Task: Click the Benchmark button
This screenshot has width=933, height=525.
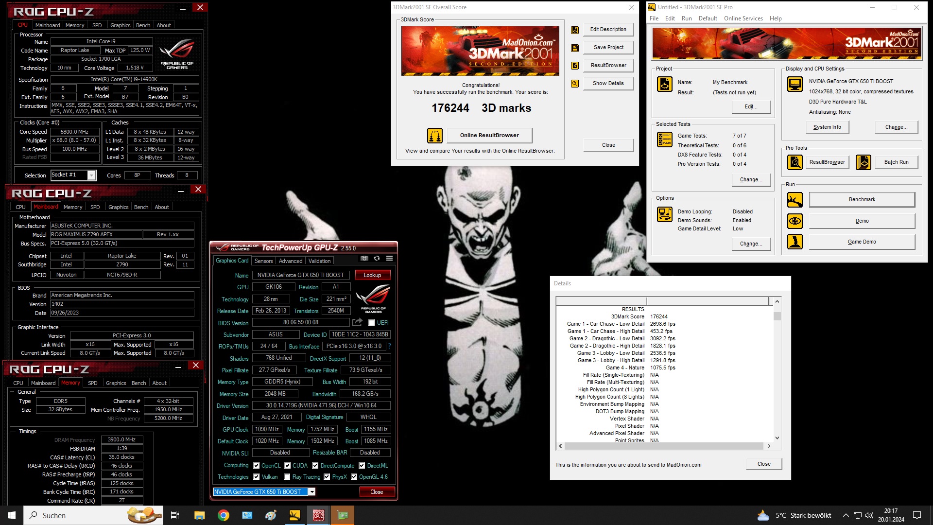Action: coord(862,199)
